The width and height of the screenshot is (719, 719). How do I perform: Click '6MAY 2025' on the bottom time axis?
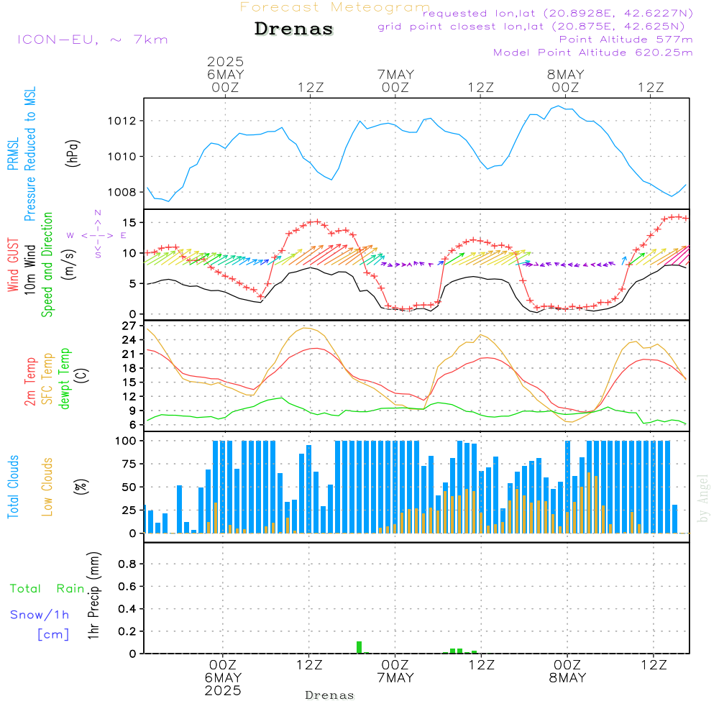pyautogui.click(x=223, y=684)
